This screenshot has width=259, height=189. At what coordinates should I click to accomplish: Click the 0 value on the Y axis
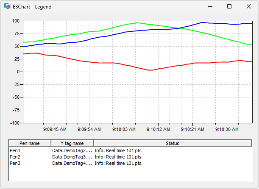tap(18, 72)
